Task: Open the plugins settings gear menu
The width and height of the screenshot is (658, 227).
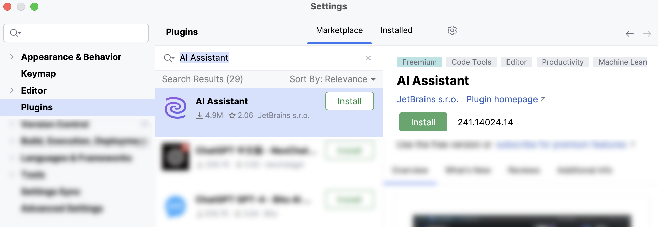Action: click(x=452, y=30)
